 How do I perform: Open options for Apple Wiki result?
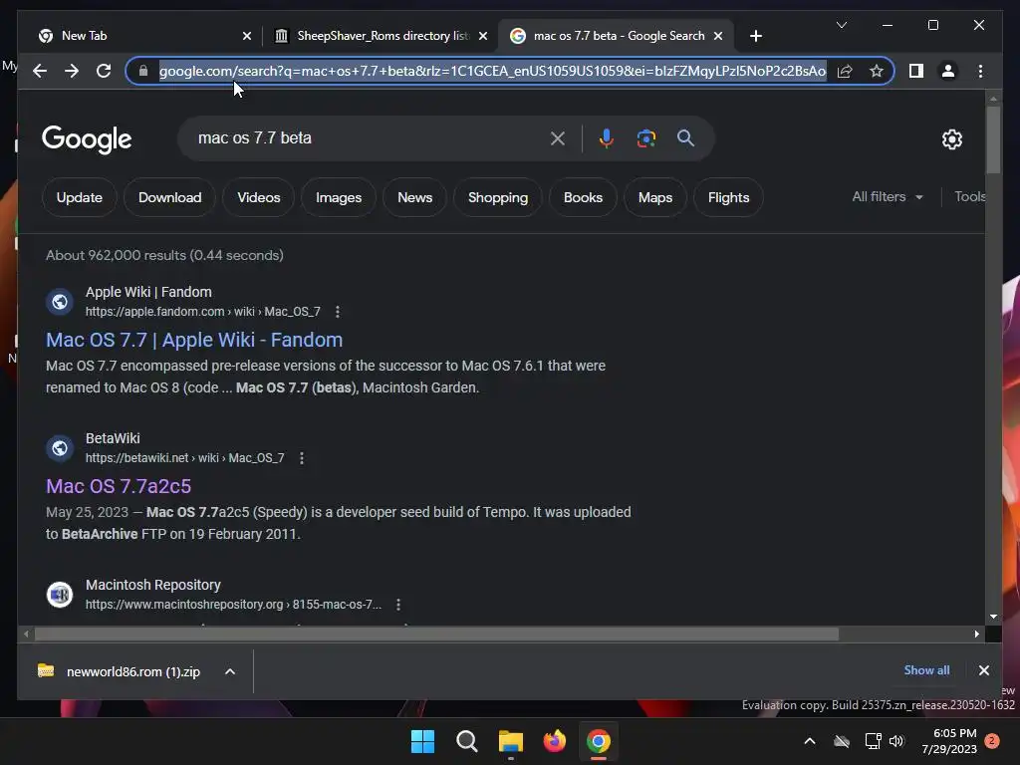click(337, 312)
